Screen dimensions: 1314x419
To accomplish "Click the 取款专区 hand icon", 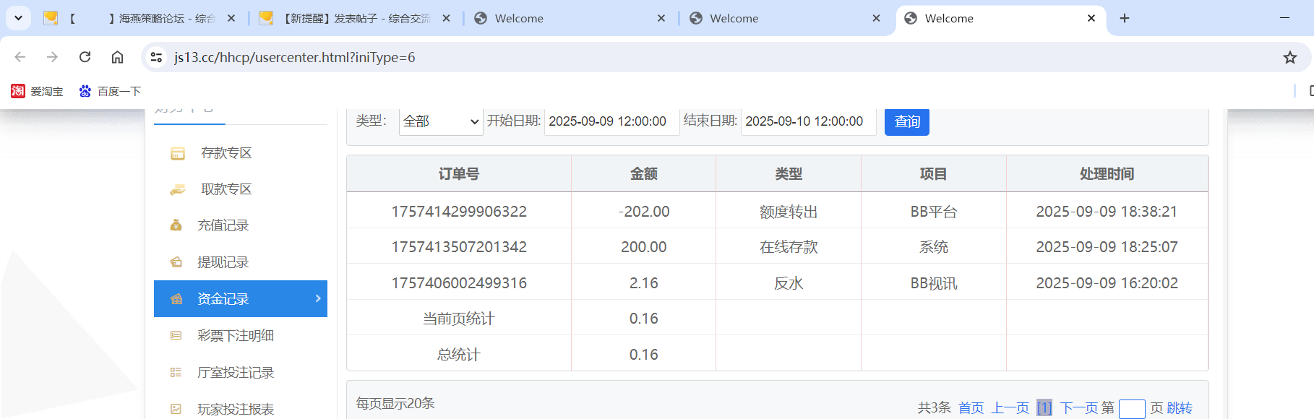I will 177,190.
